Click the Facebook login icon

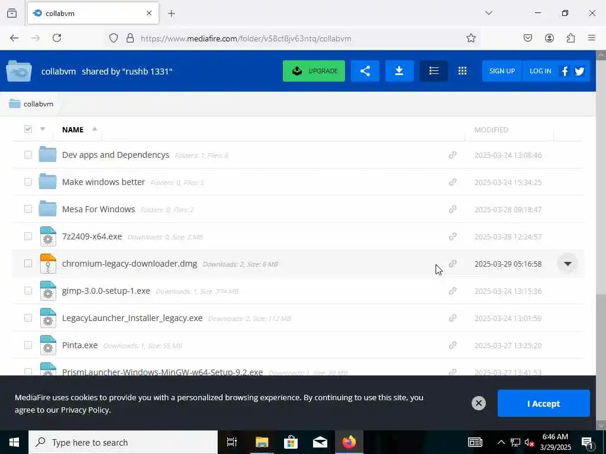coord(565,71)
